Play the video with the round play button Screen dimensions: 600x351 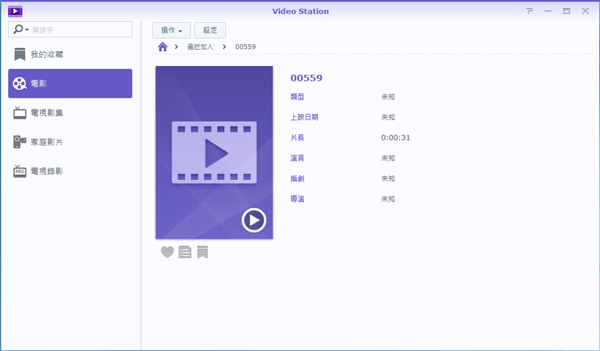(x=254, y=220)
